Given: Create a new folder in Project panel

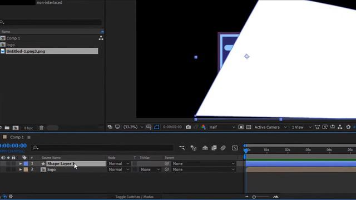Looking at the screenshot, I should (x=7, y=128).
